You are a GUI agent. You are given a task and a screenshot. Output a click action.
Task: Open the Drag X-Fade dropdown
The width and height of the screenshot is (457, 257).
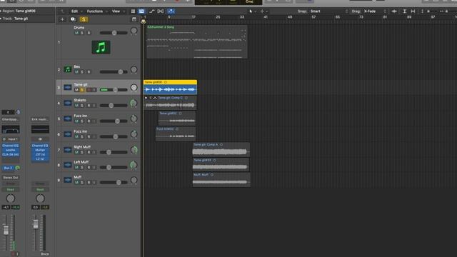point(375,11)
